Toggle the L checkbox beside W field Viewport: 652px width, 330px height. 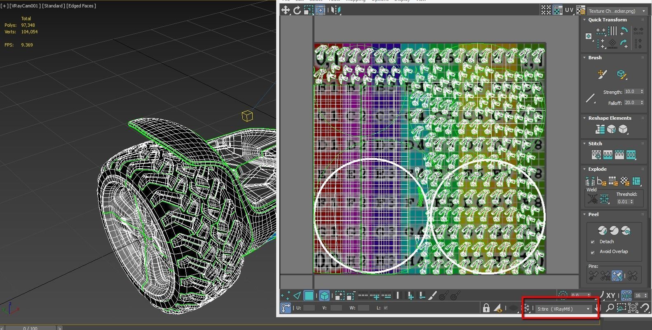[386, 308]
